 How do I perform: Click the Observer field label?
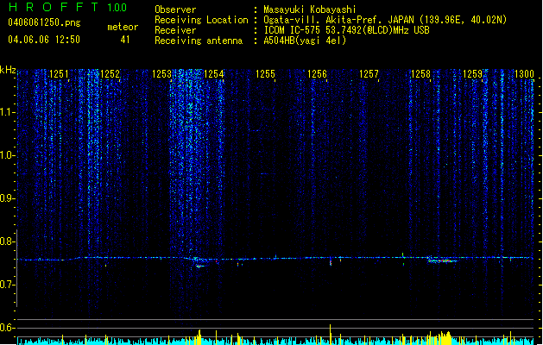click(x=175, y=9)
